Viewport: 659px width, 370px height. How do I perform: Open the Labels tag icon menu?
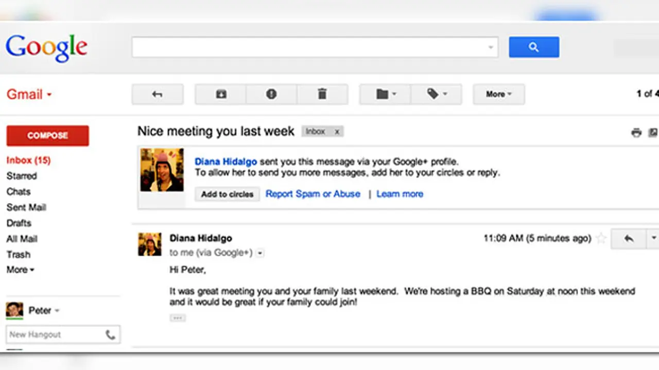click(x=437, y=94)
